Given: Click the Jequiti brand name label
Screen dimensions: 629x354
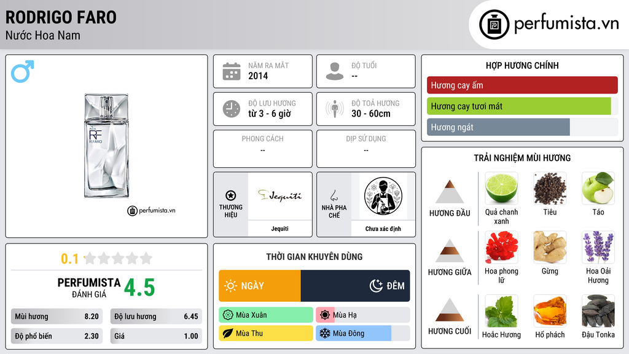Looking at the screenshot, I should pyautogui.click(x=279, y=229).
